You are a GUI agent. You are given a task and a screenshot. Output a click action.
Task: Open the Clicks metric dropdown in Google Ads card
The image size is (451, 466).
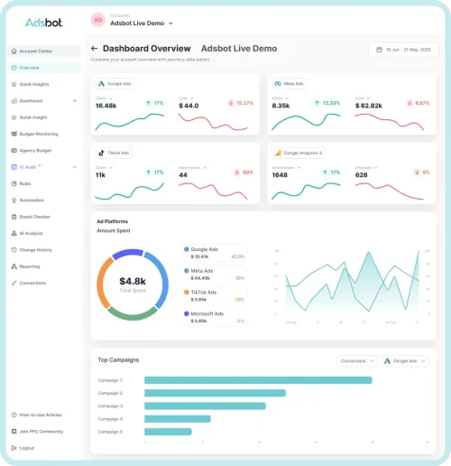click(x=111, y=98)
